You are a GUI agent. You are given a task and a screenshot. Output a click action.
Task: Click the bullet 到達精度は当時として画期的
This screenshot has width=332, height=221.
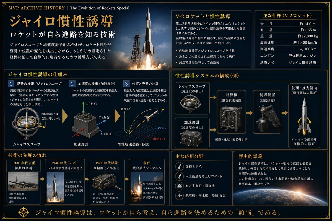pos(198,63)
